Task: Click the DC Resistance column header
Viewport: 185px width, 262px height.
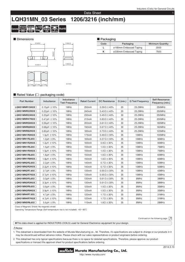Action: point(107,101)
